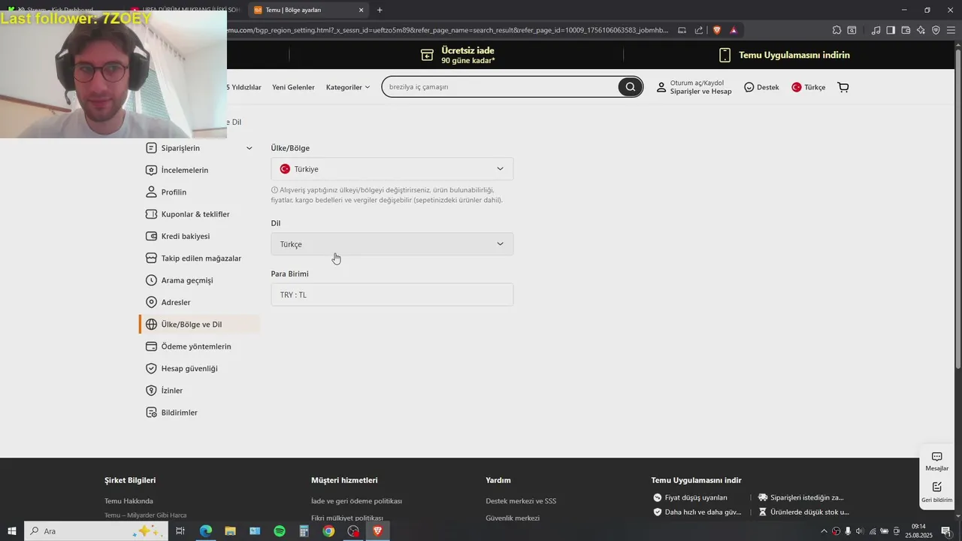This screenshot has height=541, width=962.
Task: Open the Türkçe language selector in header
Action: (809, 87)
